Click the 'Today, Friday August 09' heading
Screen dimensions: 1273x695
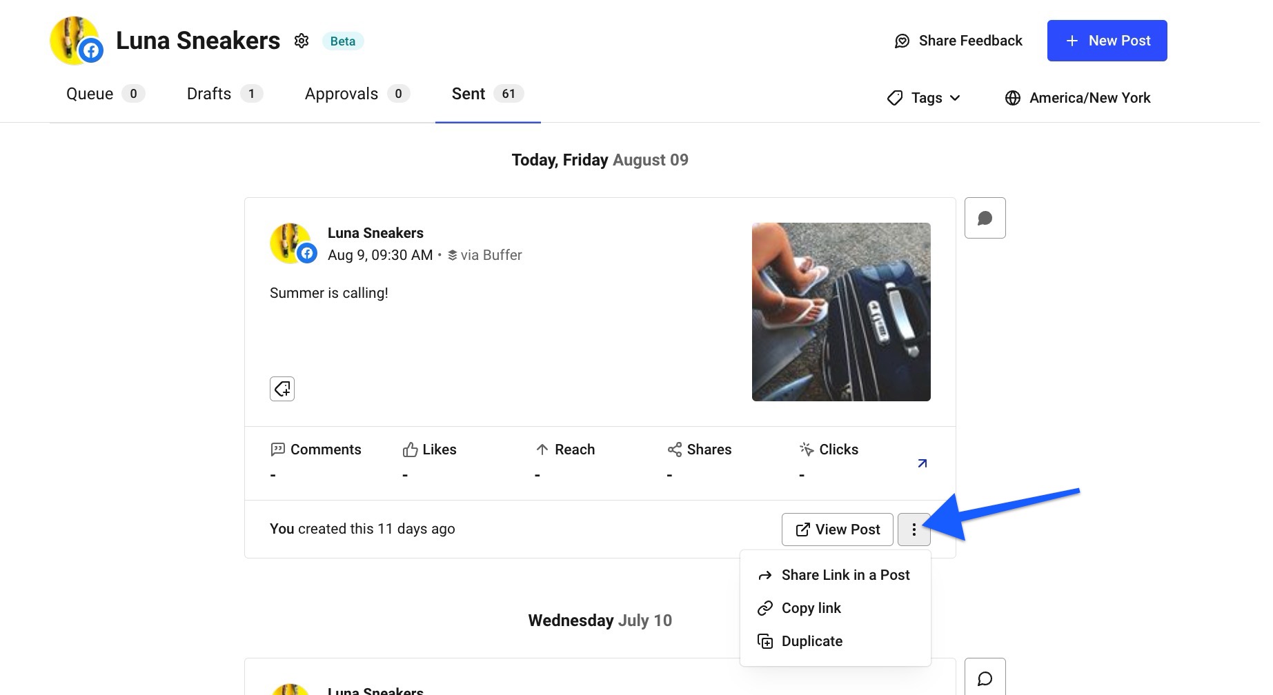[x=600, y=160]
